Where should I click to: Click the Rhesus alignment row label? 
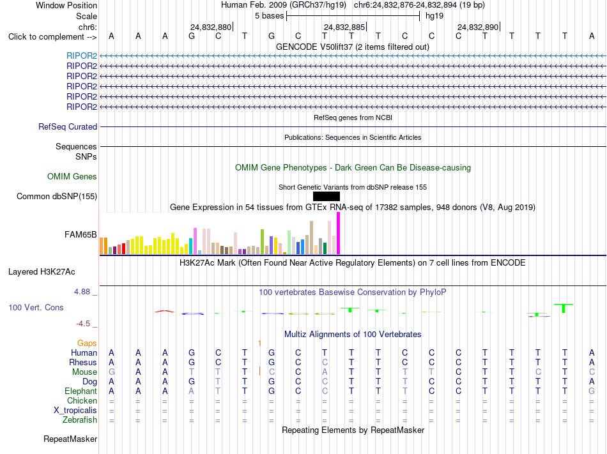tap(83, 362)
